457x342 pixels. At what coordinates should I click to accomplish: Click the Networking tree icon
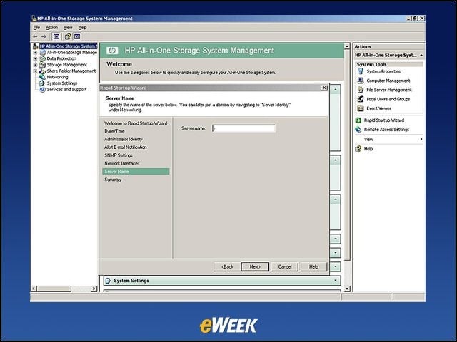[x=43, y=77]
